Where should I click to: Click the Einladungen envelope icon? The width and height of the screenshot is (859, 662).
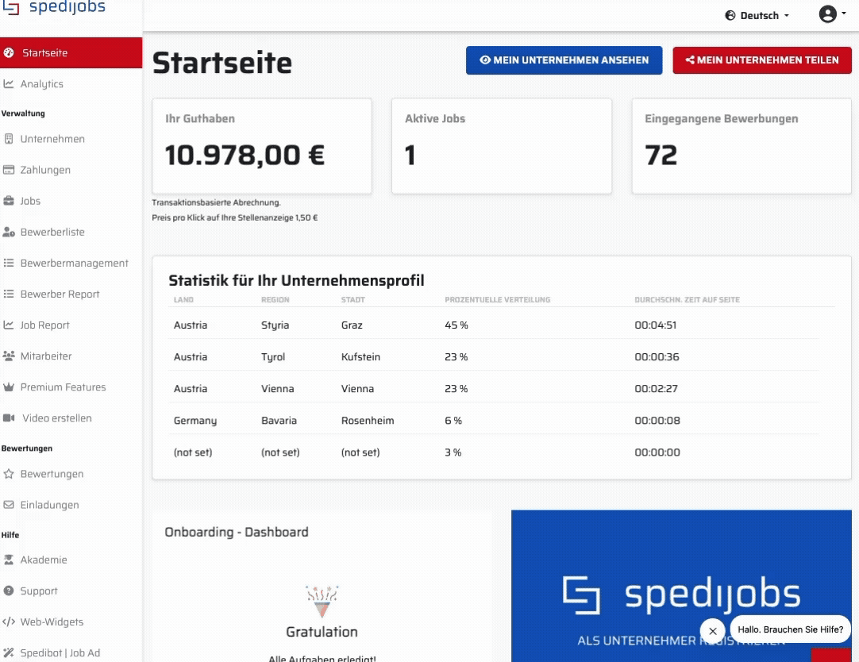click(x=9, y=505)
